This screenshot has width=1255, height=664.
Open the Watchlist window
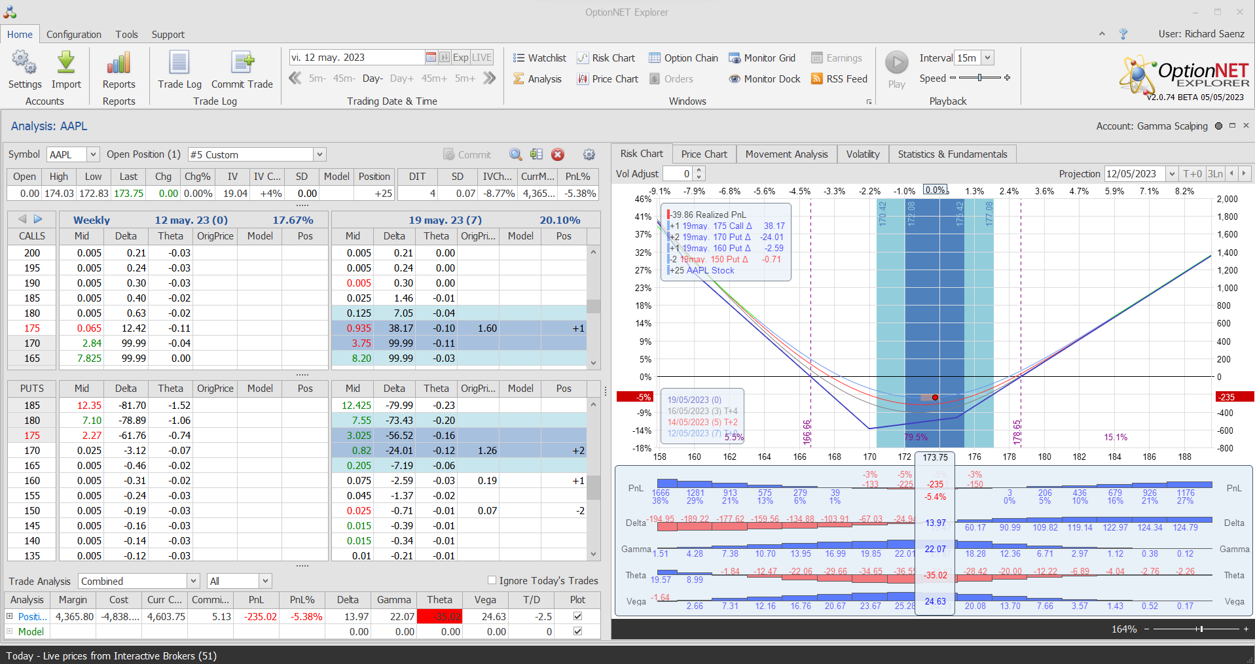pyautogui.click(x=539, y=58)
